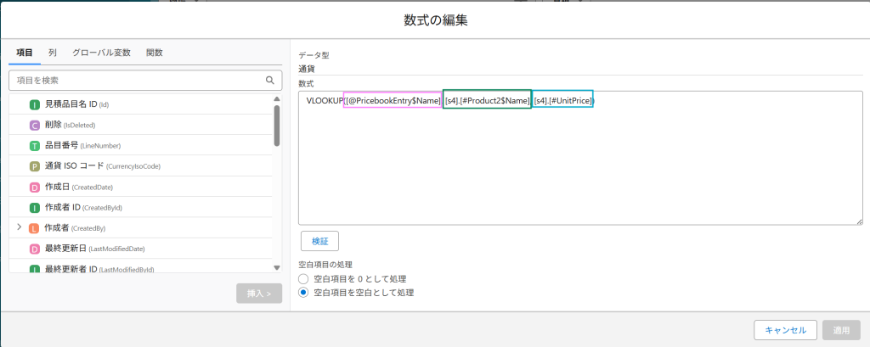Click the 品目番号 text type icon
Screen dimensions: 870x347
point(34,146)
